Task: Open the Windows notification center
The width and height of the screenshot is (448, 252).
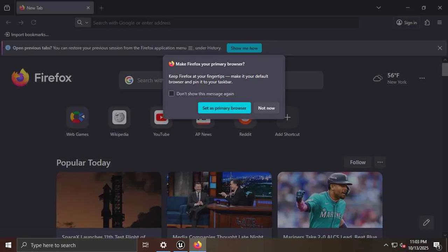Action: [x=437, y=245]
